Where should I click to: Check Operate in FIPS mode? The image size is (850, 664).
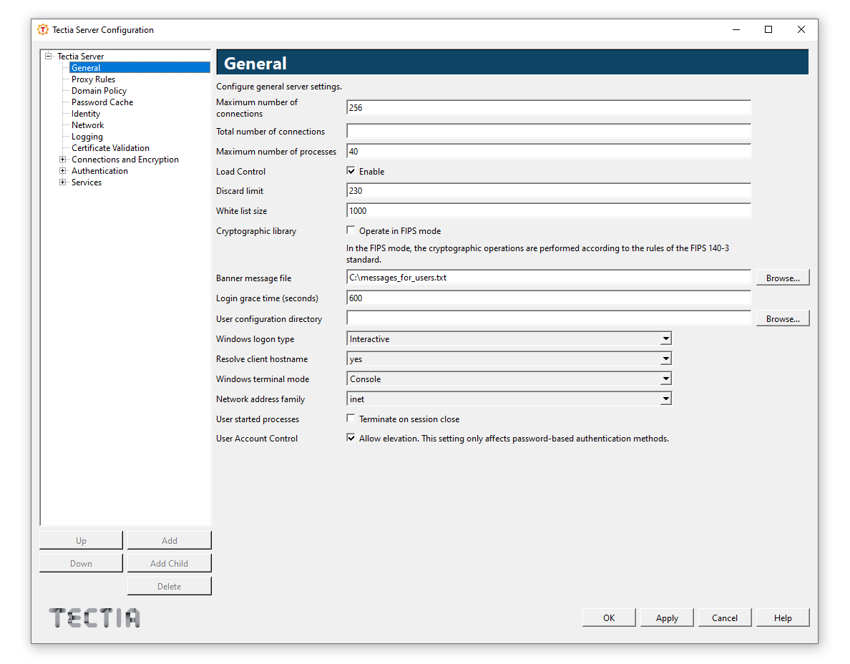351,230
